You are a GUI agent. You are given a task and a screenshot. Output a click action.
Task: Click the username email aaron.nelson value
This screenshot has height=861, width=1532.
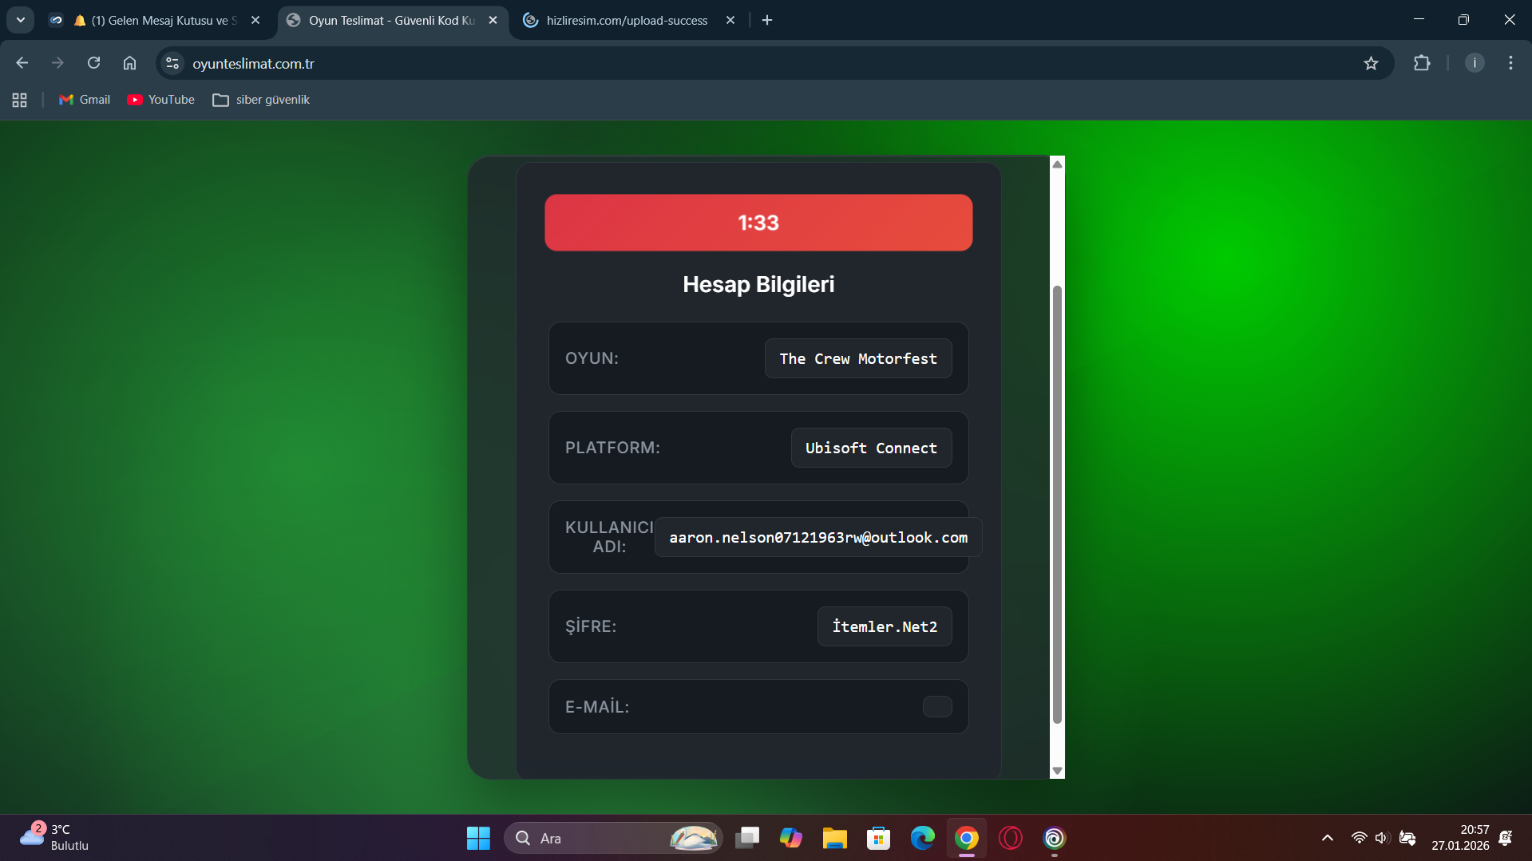coord(818,538)
